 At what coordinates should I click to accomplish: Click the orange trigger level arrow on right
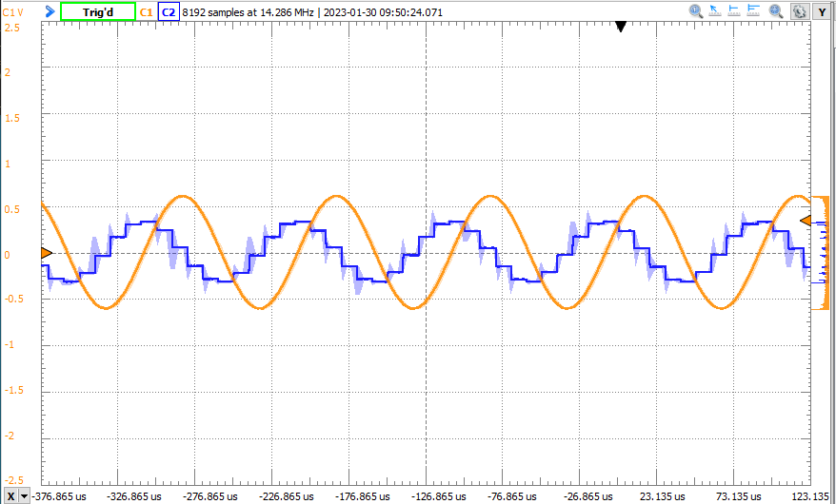pos(806,221)
